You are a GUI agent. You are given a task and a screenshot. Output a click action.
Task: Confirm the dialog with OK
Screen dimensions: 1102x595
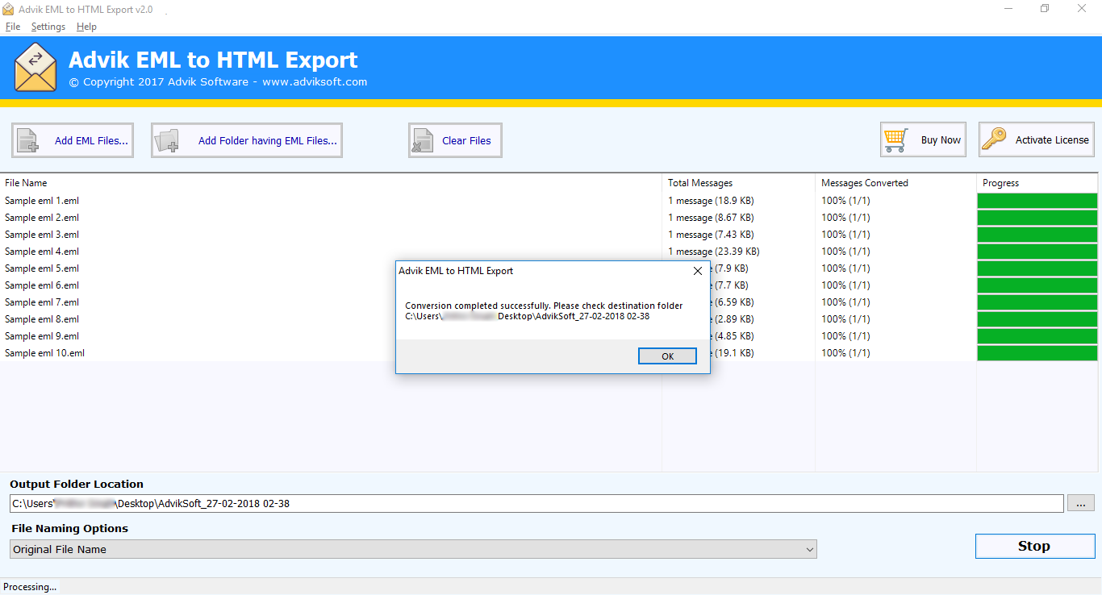667,356
